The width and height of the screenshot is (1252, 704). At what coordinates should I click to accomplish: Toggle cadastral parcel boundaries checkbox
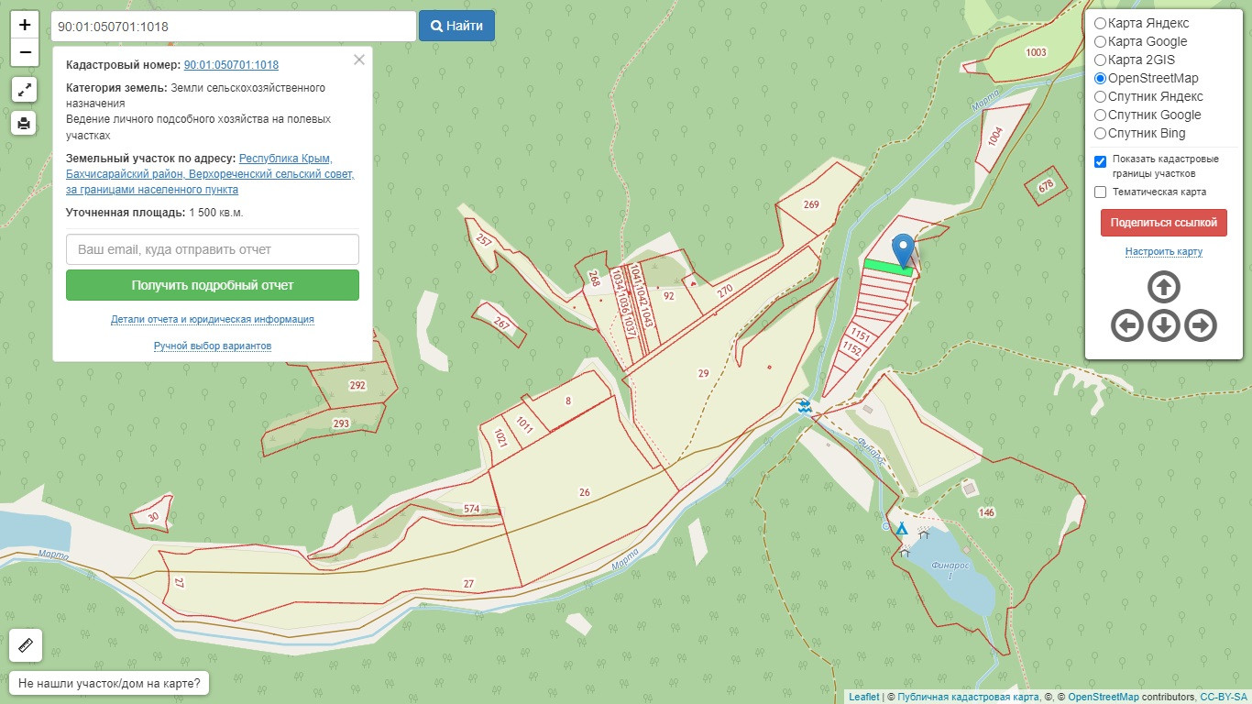[1101, 161]
